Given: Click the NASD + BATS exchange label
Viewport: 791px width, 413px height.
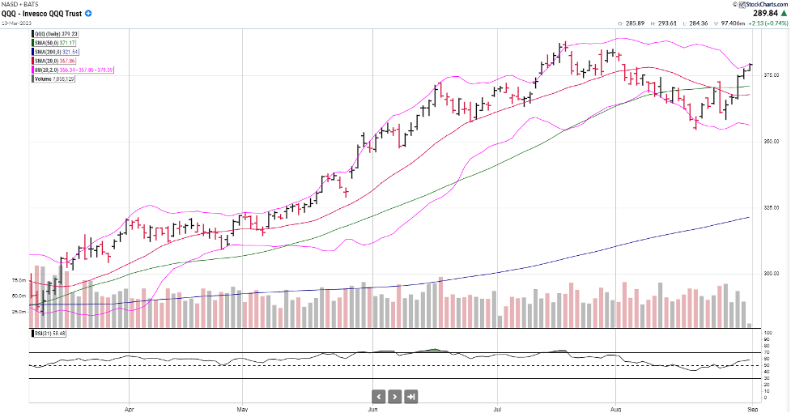Looking at the screenshot, I should 18,5.
